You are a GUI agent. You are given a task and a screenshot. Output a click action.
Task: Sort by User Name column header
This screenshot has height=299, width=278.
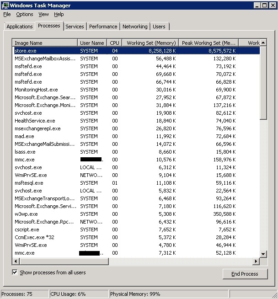tap(92, 43)
